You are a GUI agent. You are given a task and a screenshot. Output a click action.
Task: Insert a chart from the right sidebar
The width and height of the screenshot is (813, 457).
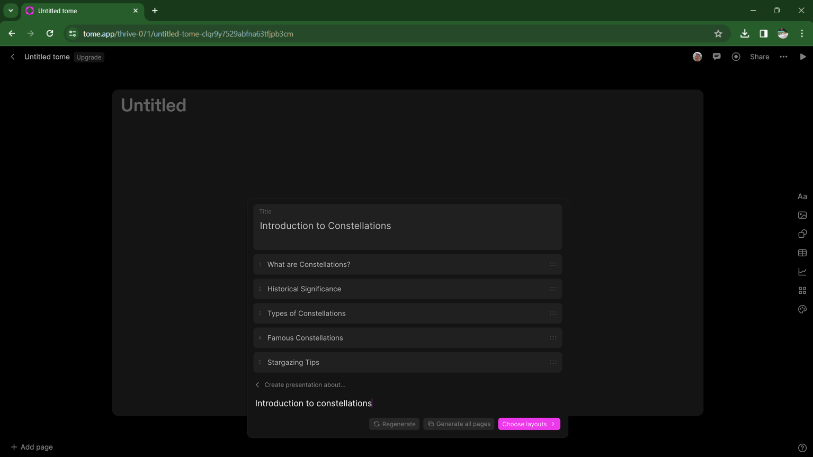pos(802,272)
